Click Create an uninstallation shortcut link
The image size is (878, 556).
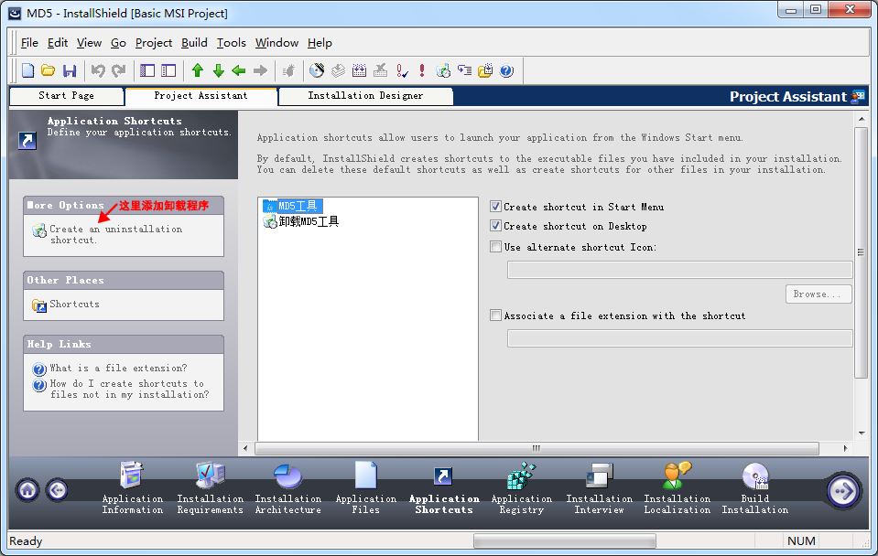point(116,234)
